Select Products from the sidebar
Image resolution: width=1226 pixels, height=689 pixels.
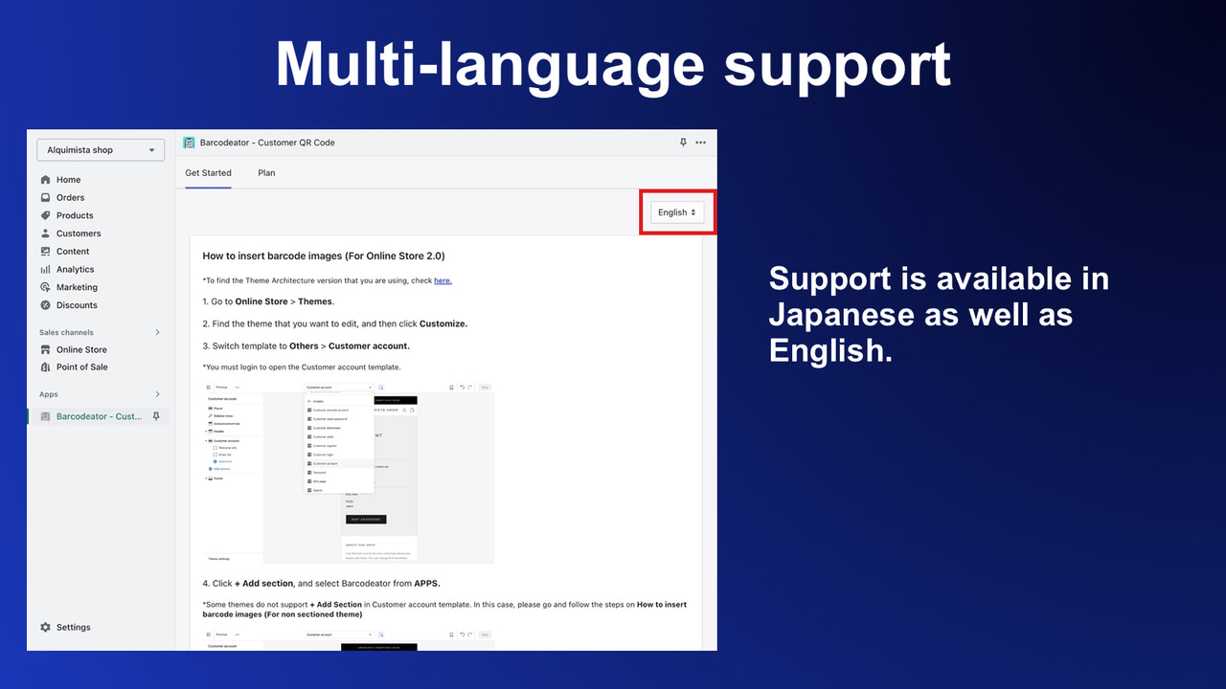(73, 215)
